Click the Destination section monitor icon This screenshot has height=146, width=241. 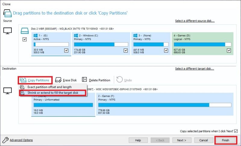8,91
